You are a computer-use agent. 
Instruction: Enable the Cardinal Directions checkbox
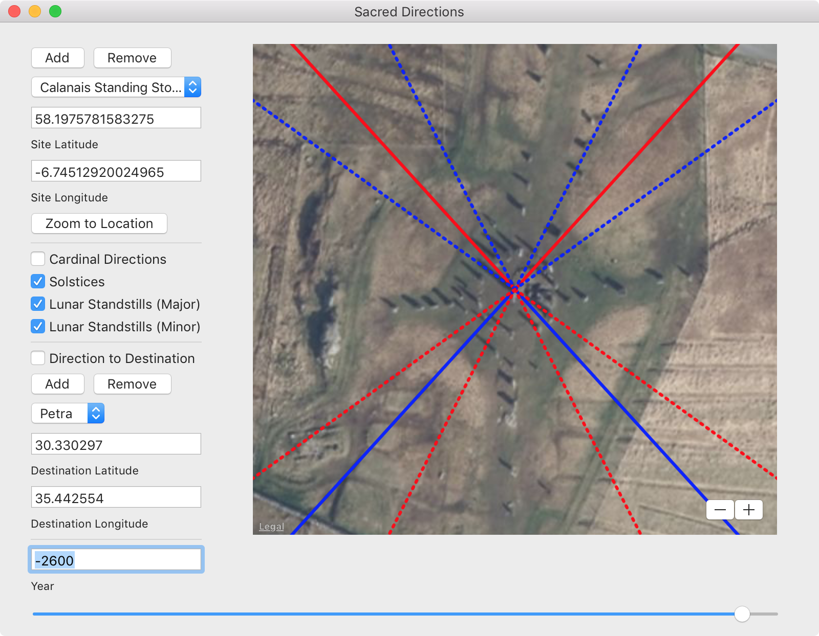[x=38, y=259]
